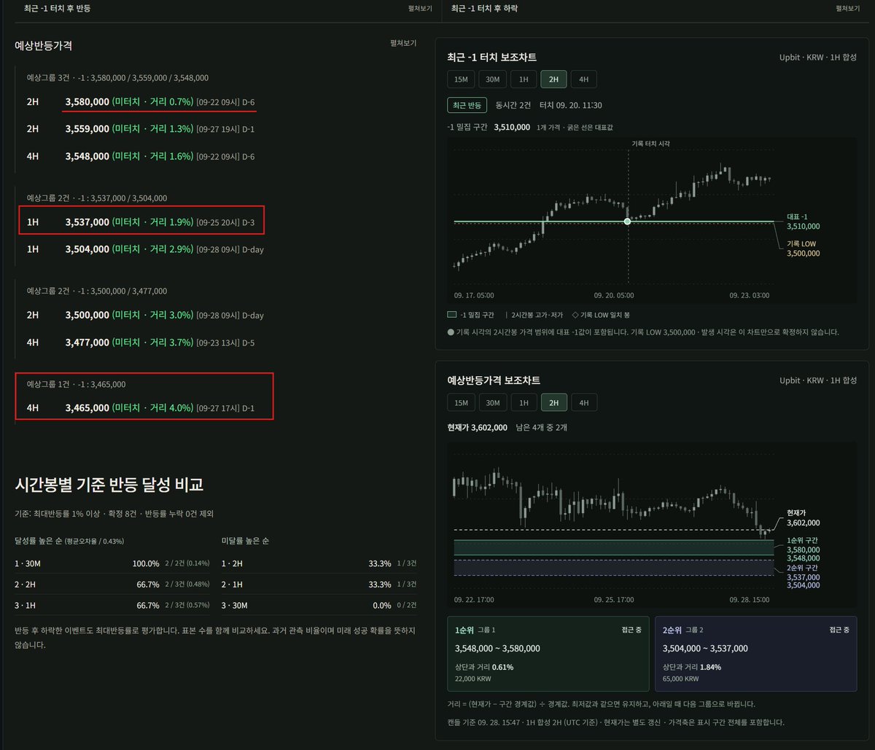Select 15M tab in 최근 -1 터치 보조차트
Viewport: 875px width, 750px height.
tap(461, 79)
